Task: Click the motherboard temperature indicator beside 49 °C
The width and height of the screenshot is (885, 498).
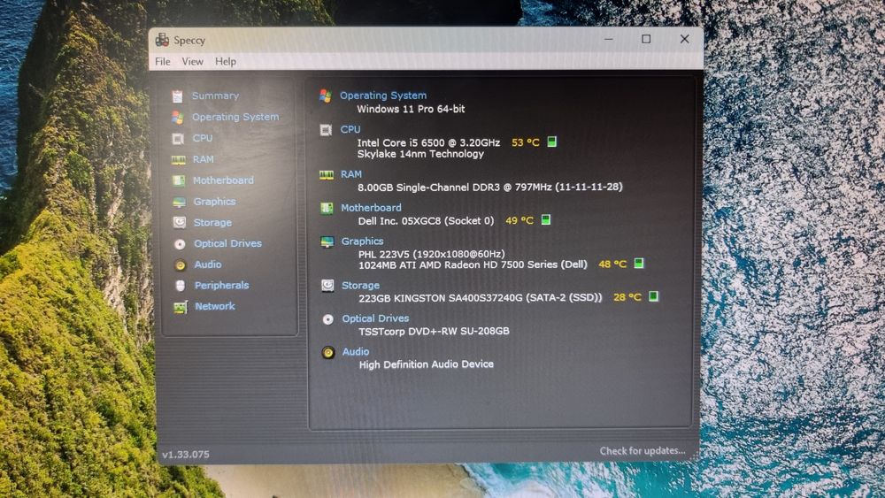Action: pyautogui.click(x=546, y=219)
